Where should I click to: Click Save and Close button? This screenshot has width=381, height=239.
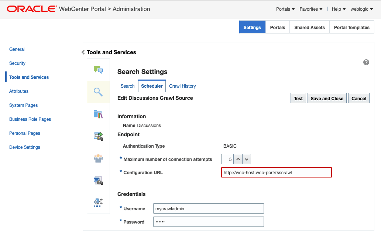tap(327, 98)
